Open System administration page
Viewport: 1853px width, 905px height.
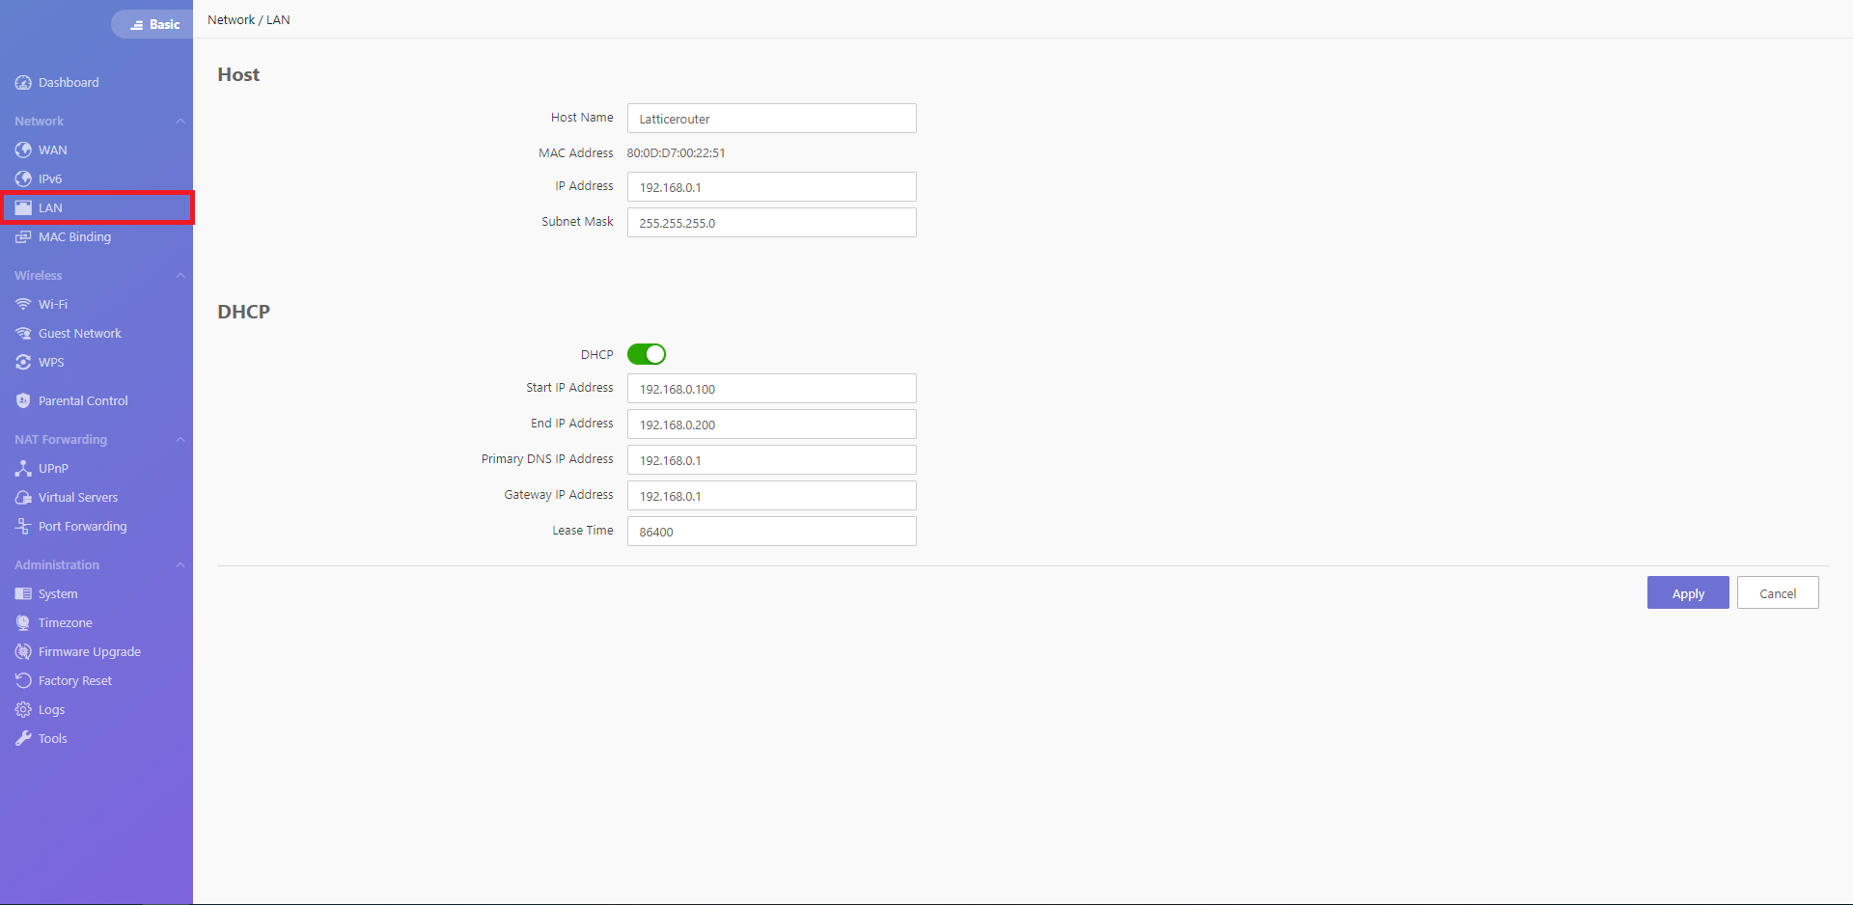(97, 594)
